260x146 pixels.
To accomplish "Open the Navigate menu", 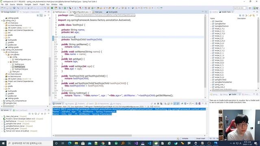I will (28, 4).
